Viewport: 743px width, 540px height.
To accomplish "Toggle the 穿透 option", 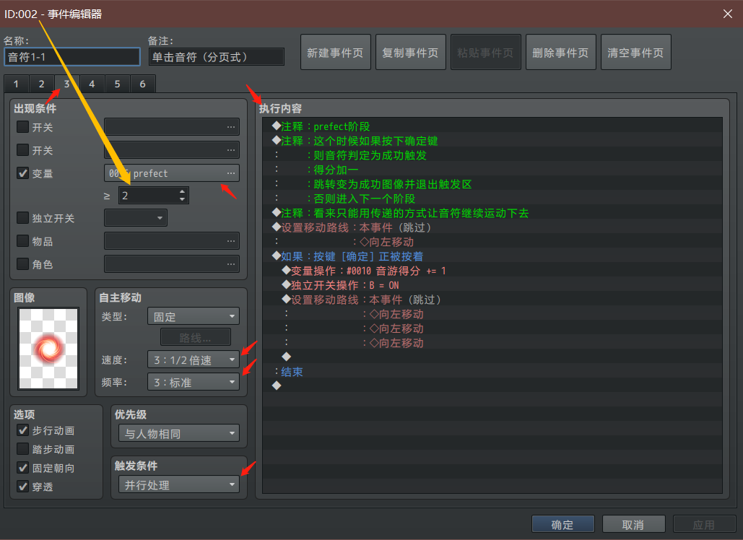I will [x=23, y=486].
